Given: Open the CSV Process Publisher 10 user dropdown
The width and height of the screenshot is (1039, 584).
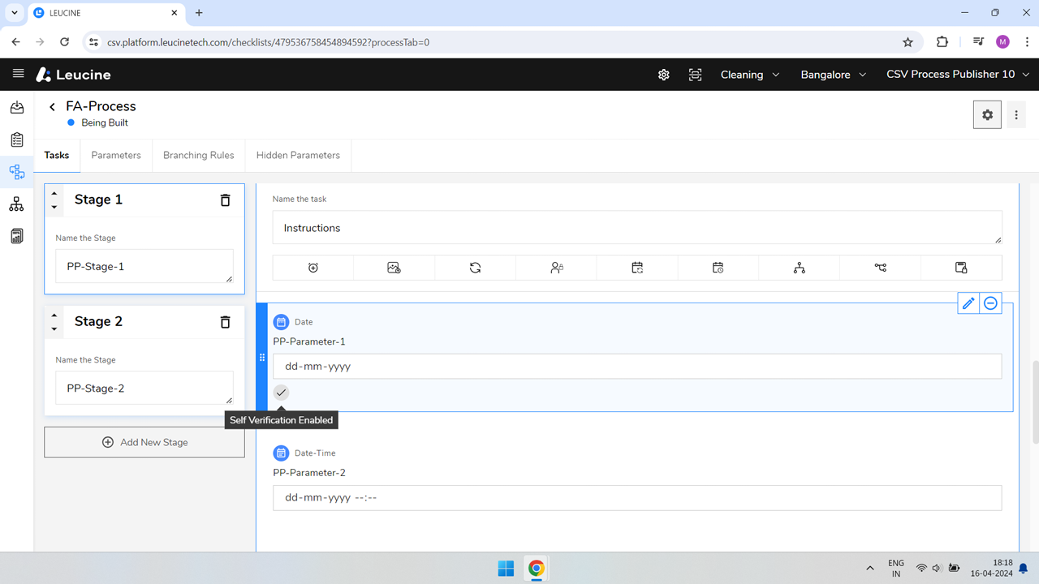Looking at the screenshot, I should pos(958,75).
